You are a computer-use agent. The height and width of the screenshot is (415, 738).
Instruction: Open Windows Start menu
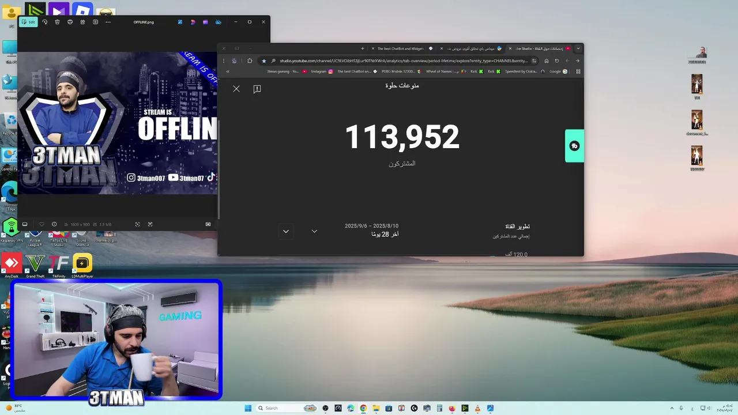tap(248, 408)
